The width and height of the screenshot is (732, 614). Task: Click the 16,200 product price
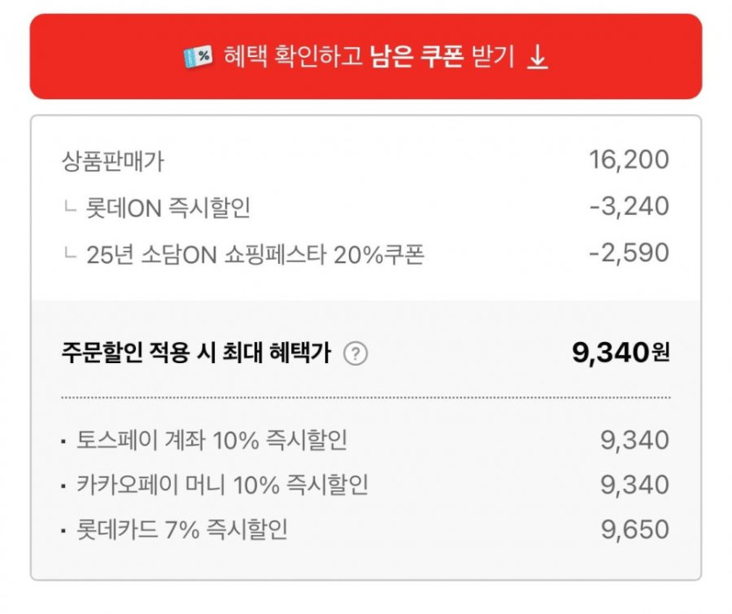[x=629, y=161]
